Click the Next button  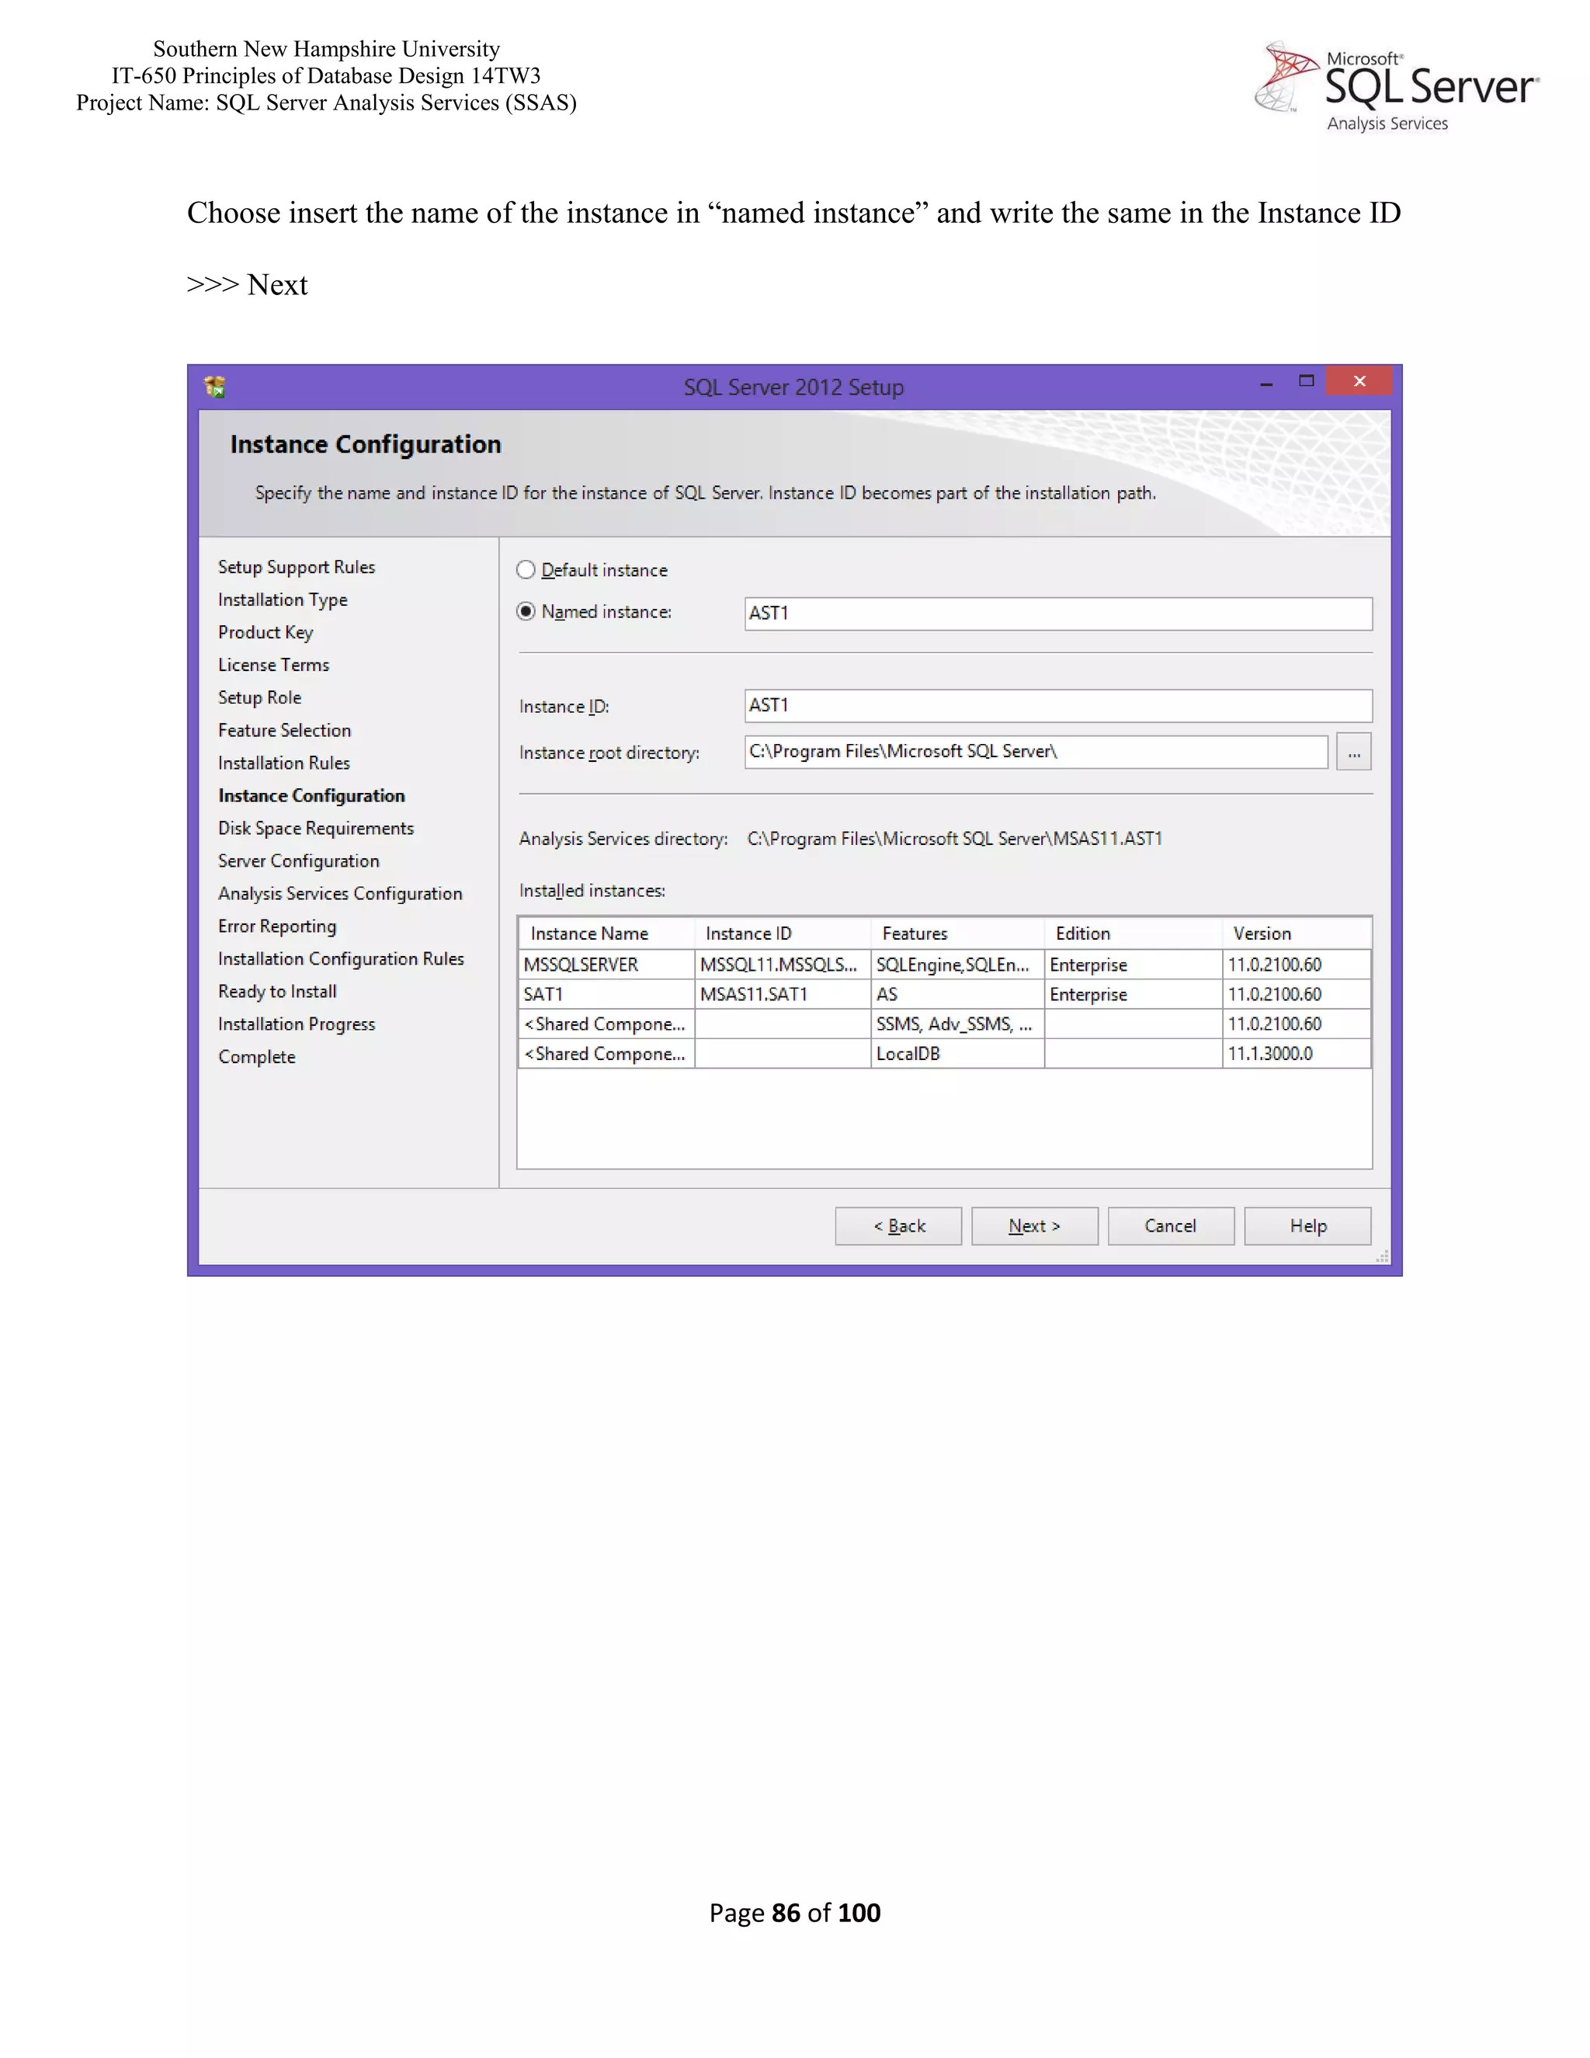[x=1034, y=1226]
